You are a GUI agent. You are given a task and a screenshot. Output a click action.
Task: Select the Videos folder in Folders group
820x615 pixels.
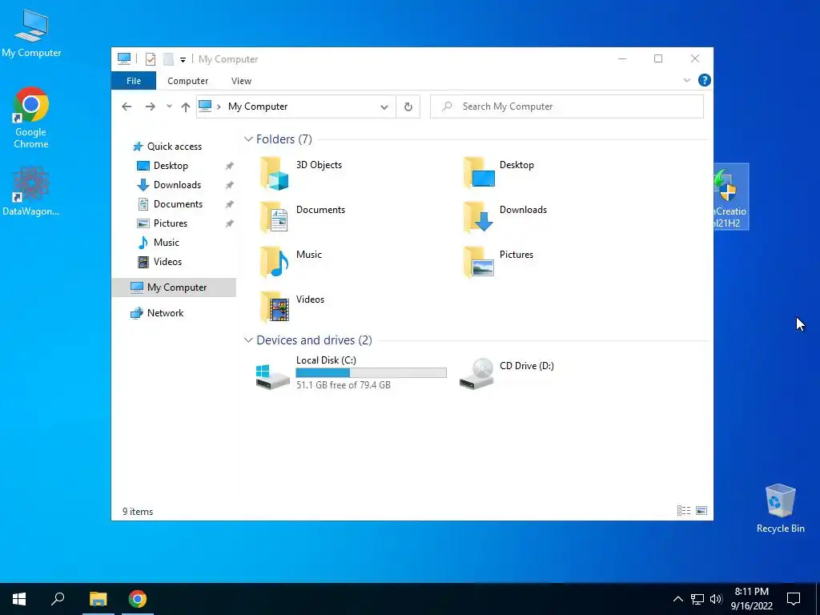click(x=291, y=307)
